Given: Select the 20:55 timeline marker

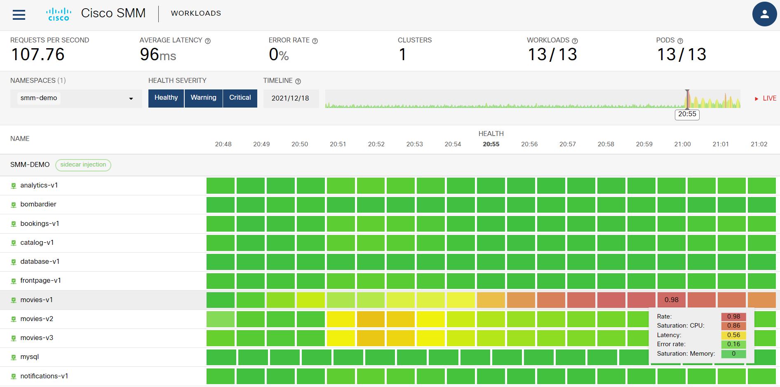Looking at the screenshot, I should (687, 114).
